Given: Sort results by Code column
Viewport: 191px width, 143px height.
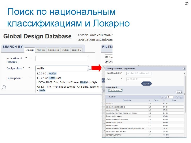Looking at the screenshot, I should pos(174,100).
